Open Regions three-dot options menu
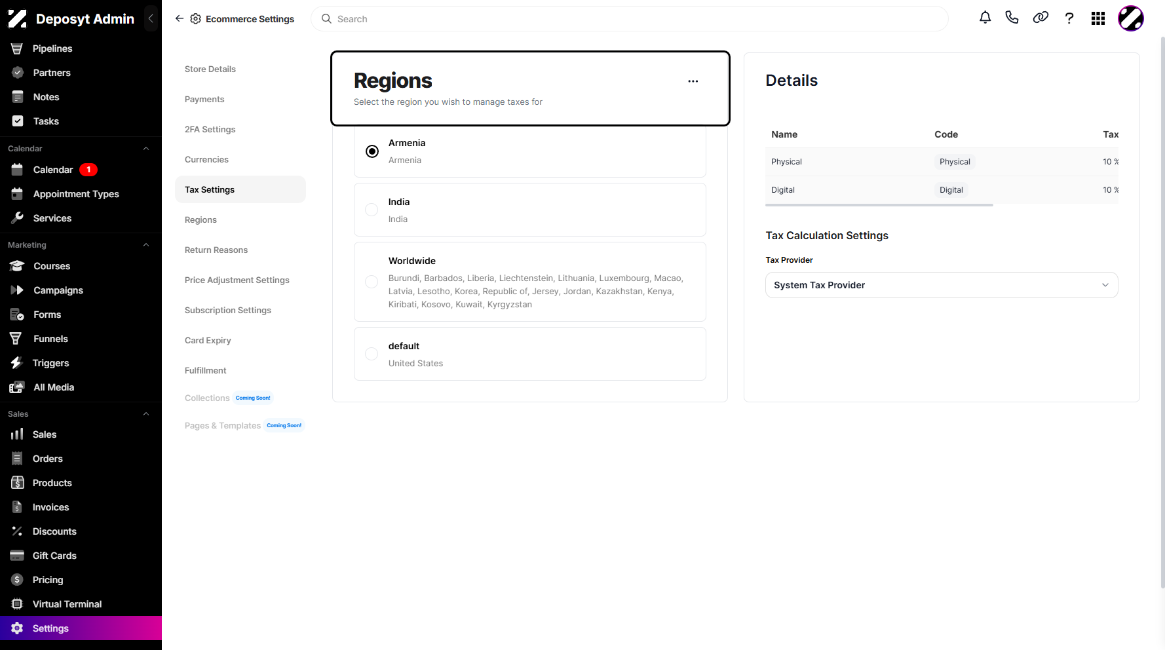The height and width of the screenshot is (650, 1165). [693, 81]
